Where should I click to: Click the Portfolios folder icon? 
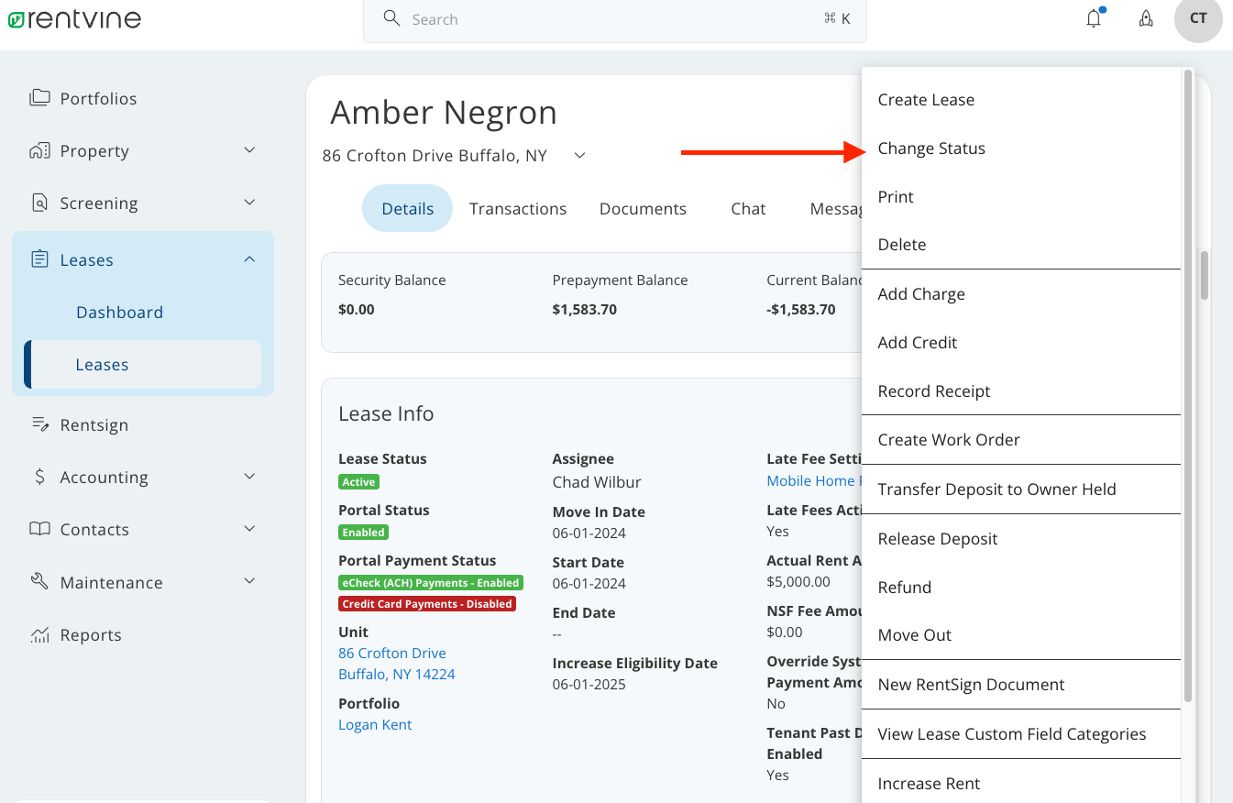(x=39, y=98)
